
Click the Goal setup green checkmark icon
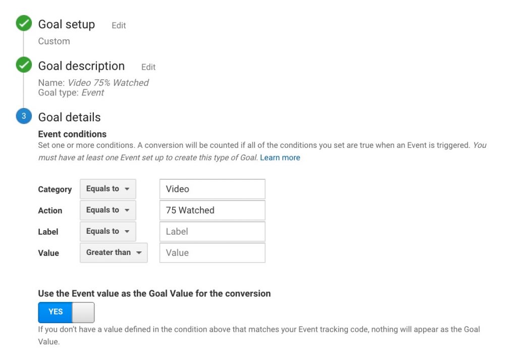click(24, 24)
